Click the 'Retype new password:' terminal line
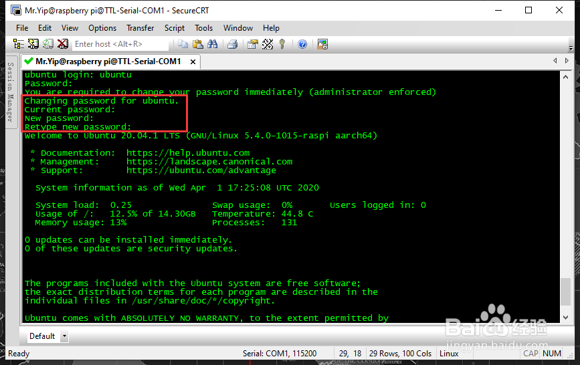580x365 pixels. [x=78, y=127]
